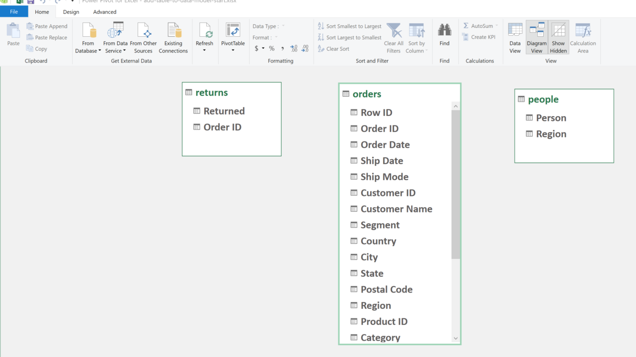Click the AutoSum button
Image resolution: width=636 pixels, height=357 pixels.
pyautogui.click(x=478, y=26)
